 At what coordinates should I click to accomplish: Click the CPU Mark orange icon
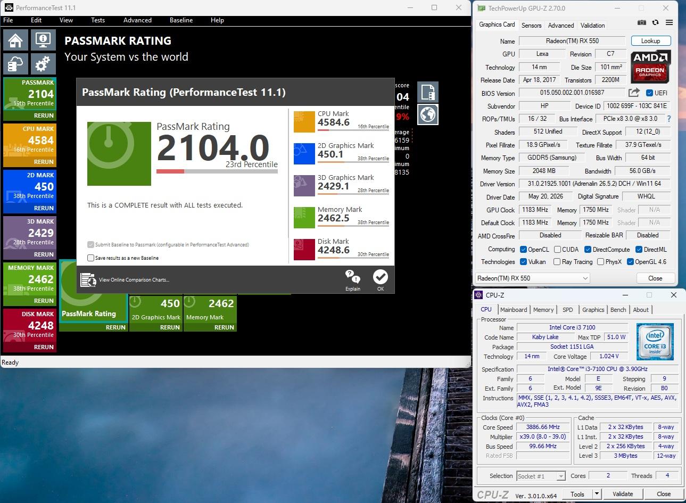[304, 122]
